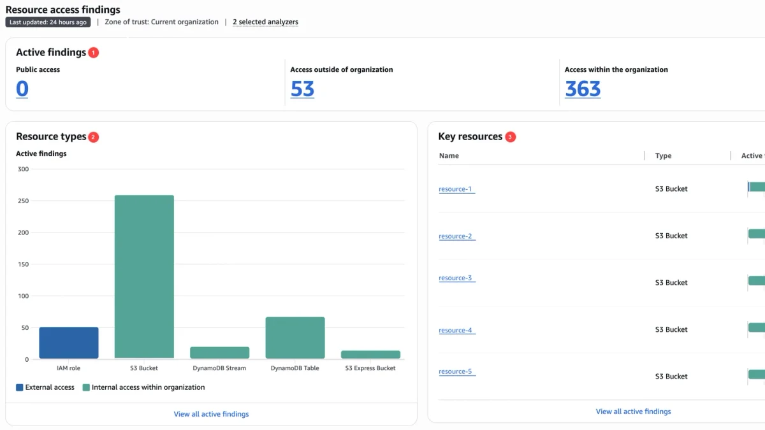
Task: Click the "S3 Express Bucket" x-axis label
Action: point(370,368)
